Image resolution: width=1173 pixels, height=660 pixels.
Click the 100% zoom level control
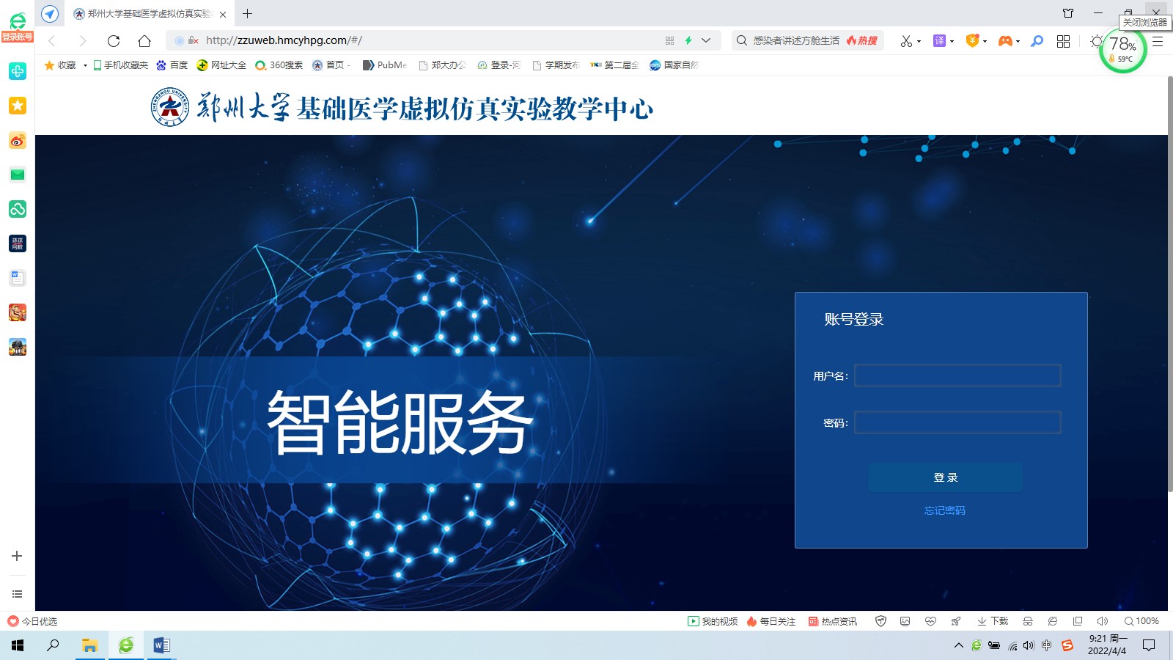(1141, 621)
